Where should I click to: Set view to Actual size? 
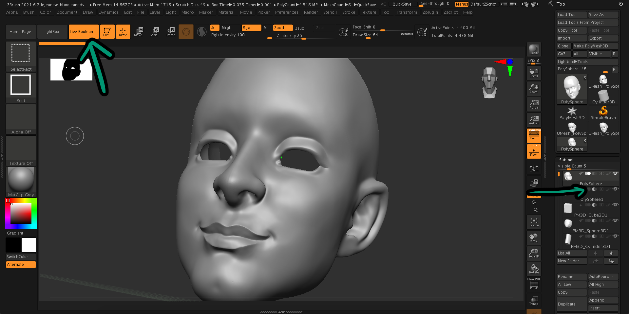(x=534, y=104)
